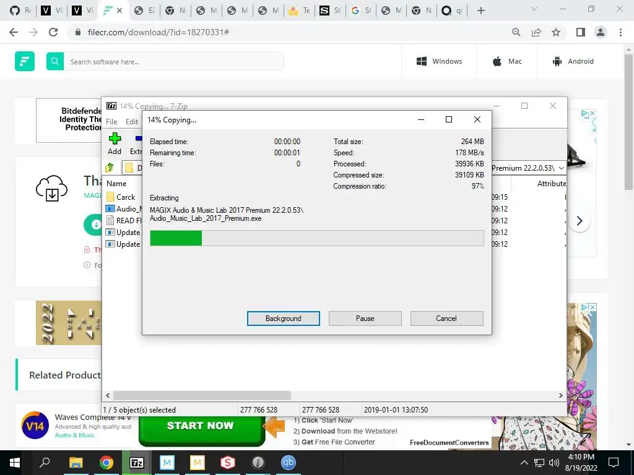
Task: Click the network tray icon
Action: (539, 463)
